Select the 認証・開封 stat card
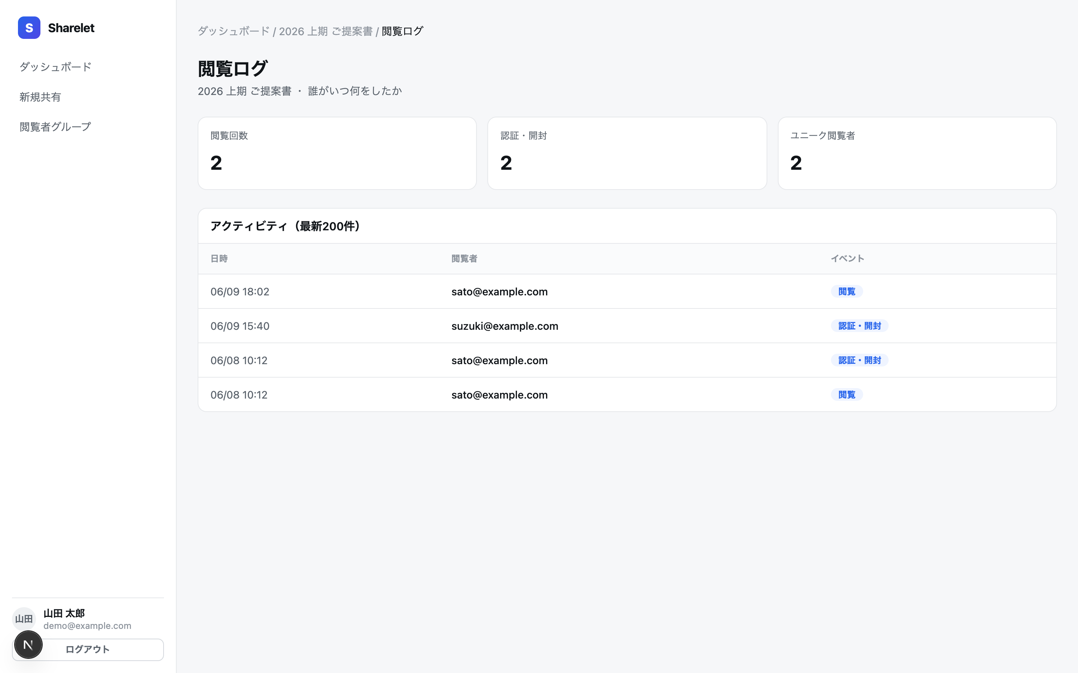The image size is (1078, 673). click(627, 153)
